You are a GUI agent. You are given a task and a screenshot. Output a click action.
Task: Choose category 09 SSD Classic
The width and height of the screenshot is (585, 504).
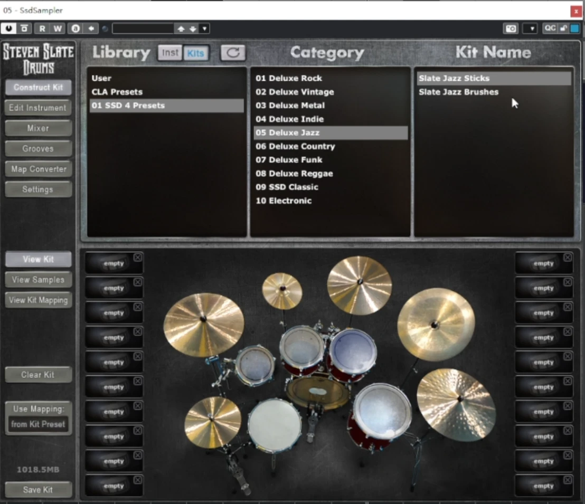(331, 187)
